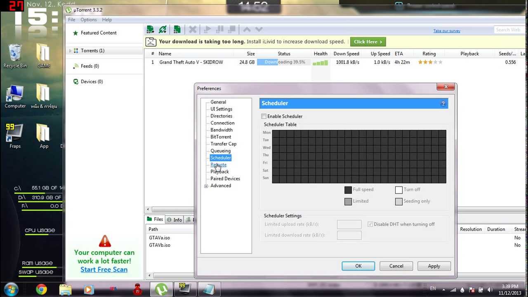Image resolution: width=528 pixels, height=297 pixels.
Task: Select Directories in the preferences tree
Action: 222,116
